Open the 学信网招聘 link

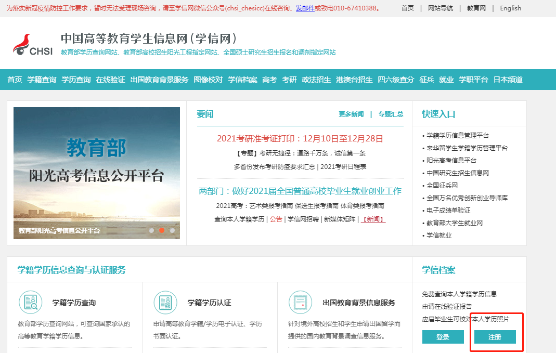point(303,219)
